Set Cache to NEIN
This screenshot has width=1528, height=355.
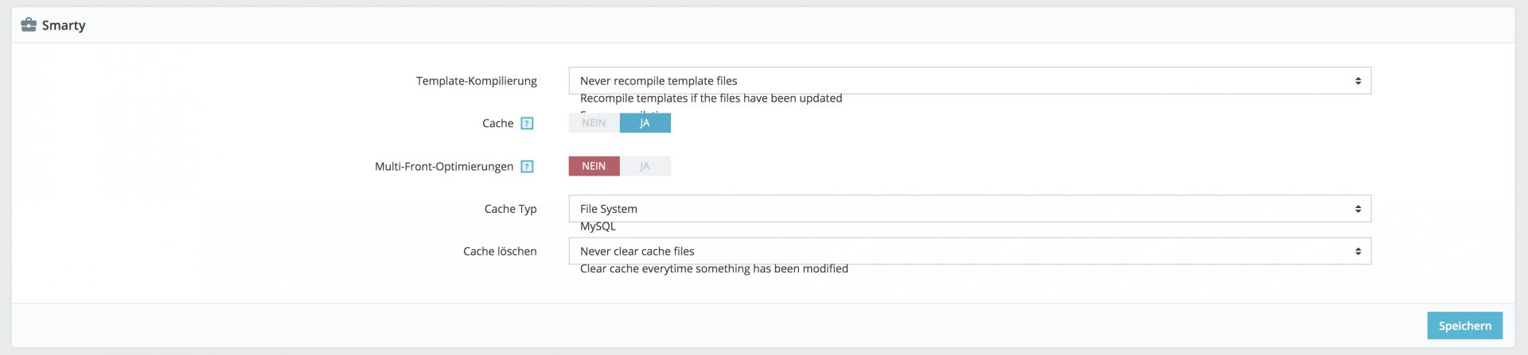coord(594,123)
